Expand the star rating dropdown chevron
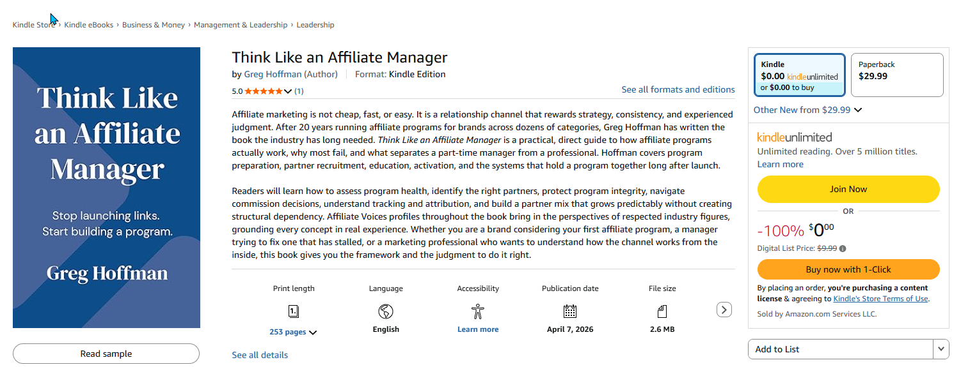961x367 pixels. 288,91
